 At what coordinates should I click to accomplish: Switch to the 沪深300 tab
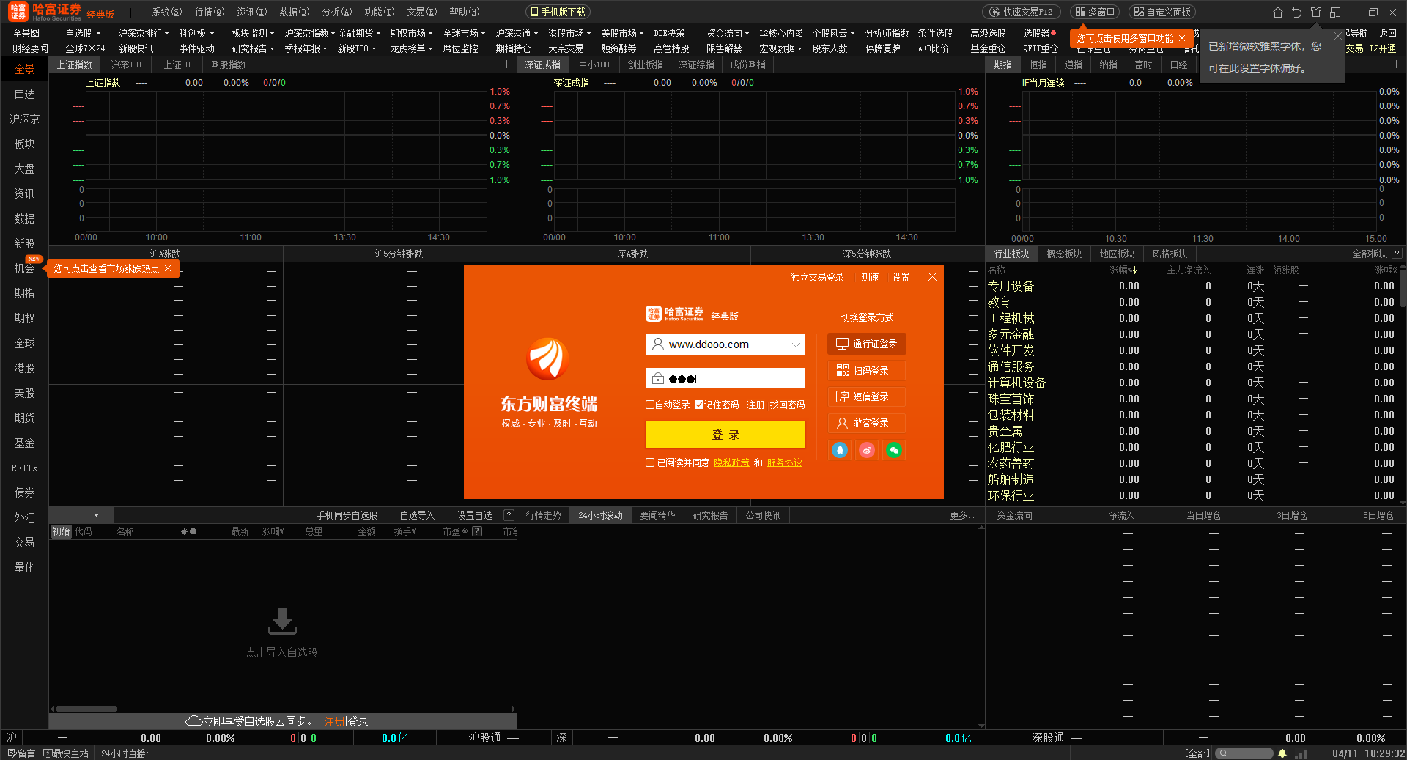tap(126, 65)
